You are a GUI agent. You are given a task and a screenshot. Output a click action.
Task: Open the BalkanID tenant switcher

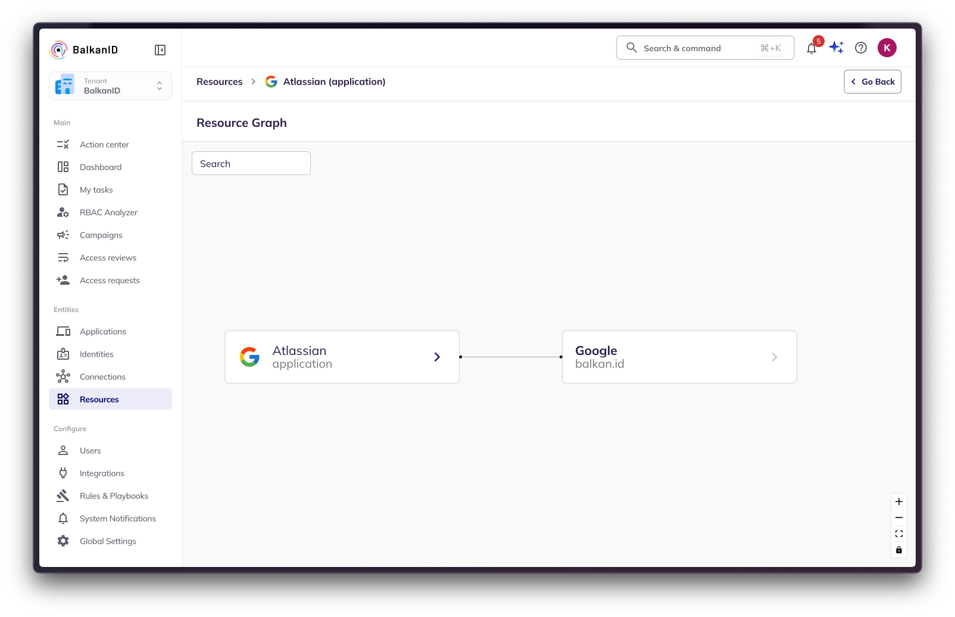(110, 86)
